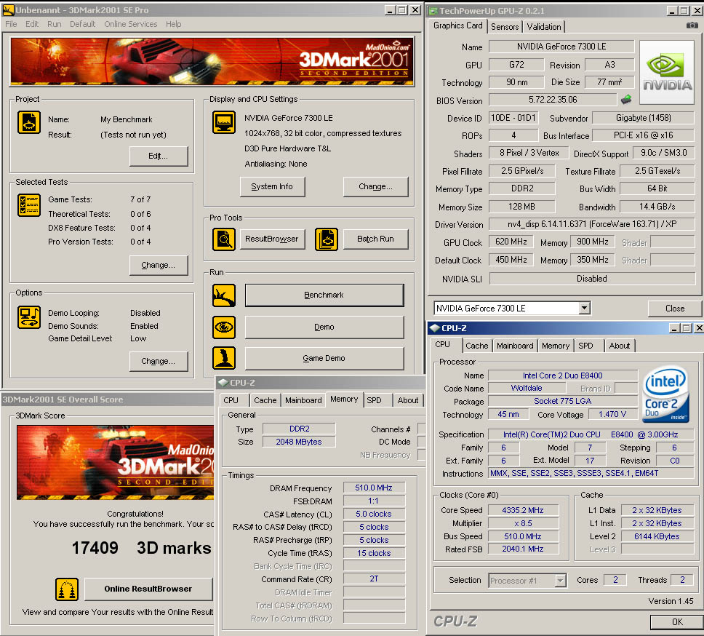
Task: Click the Selected Tests checklist icon
Action: point(29,204)
